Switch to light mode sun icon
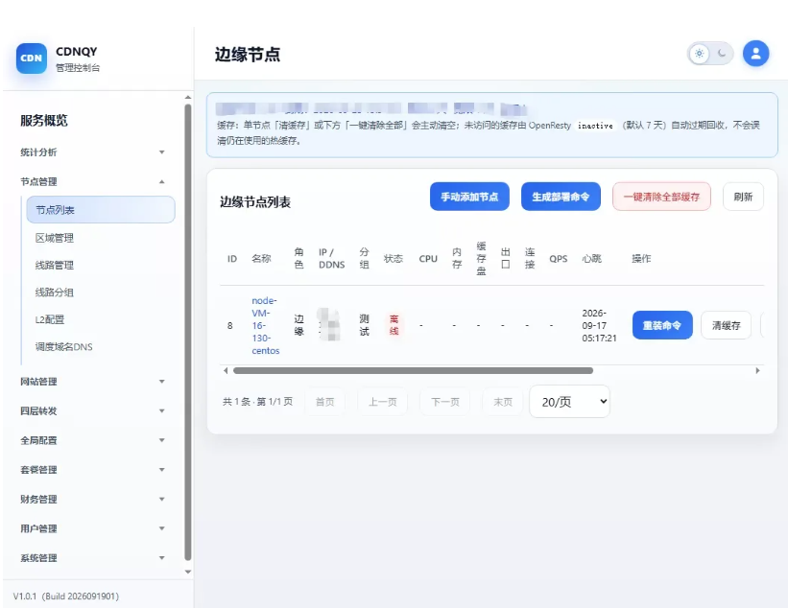Image resolution: width=788 pixels, height=608 pixels. [699, 53]
